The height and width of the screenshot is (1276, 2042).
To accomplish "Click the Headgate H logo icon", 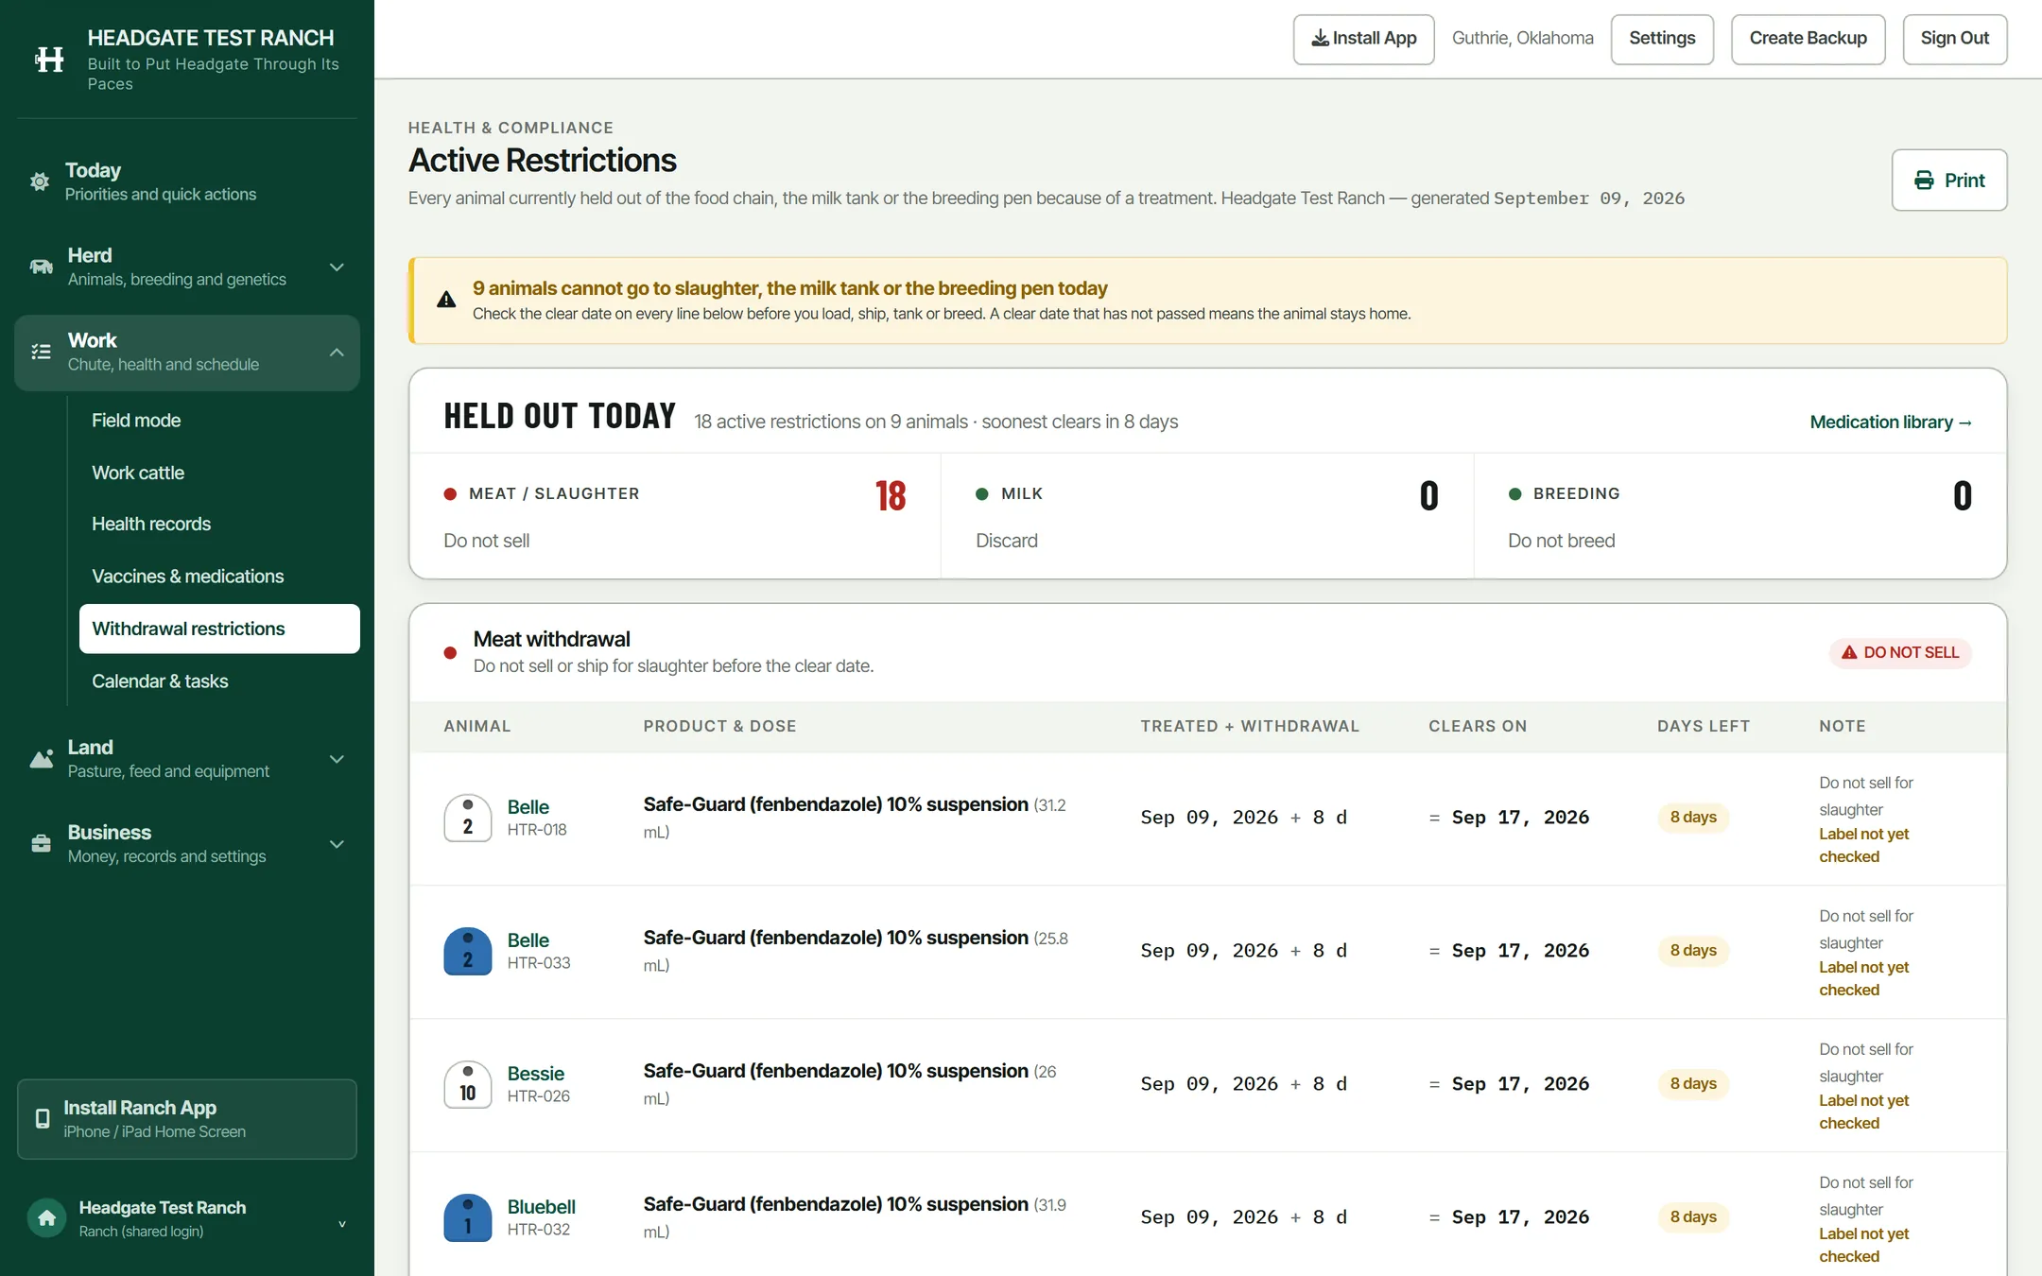I will point(49,60).
